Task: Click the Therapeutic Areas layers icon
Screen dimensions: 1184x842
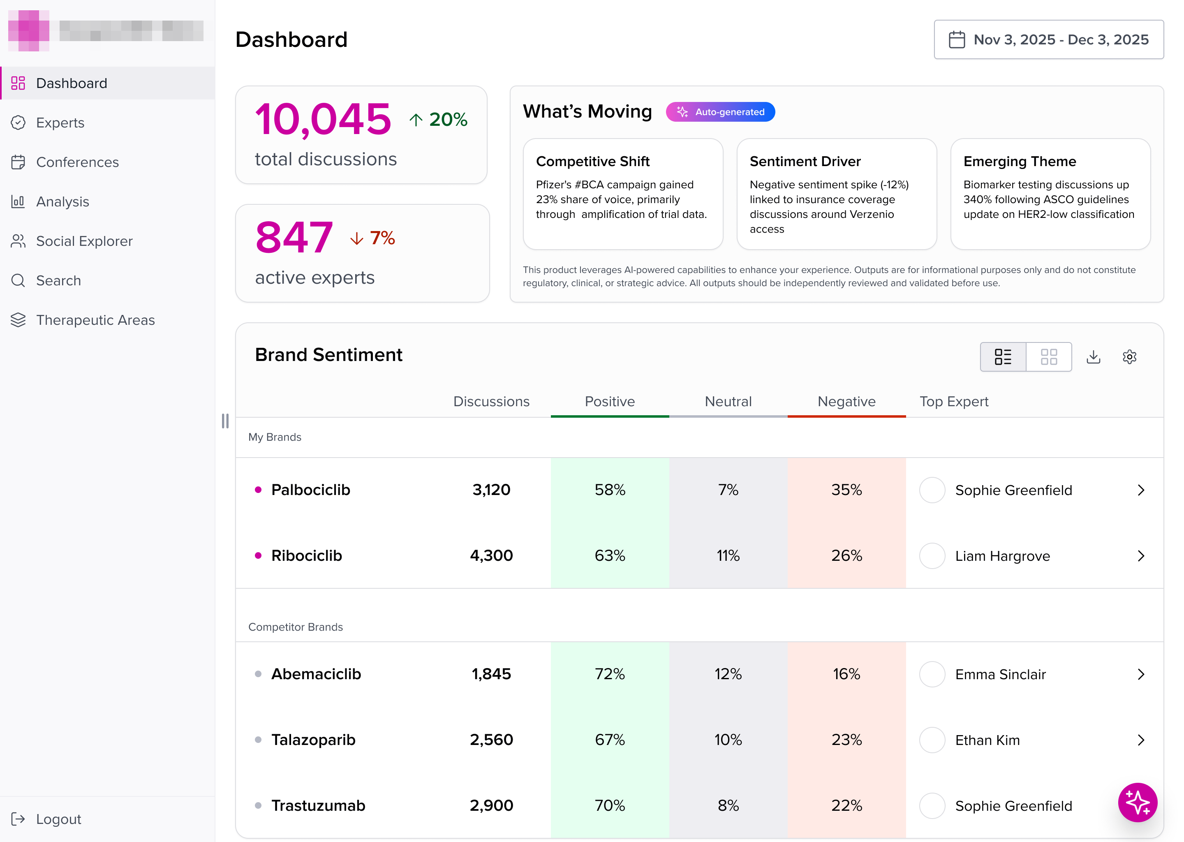Action: click(18, 320)
